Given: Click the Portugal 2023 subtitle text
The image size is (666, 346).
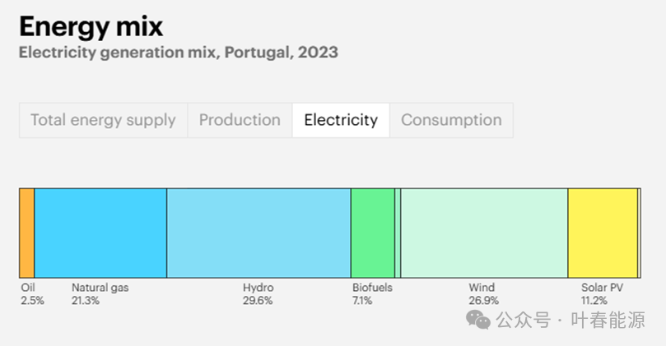Looking at the screenshot, I should (x=178, y=53).
